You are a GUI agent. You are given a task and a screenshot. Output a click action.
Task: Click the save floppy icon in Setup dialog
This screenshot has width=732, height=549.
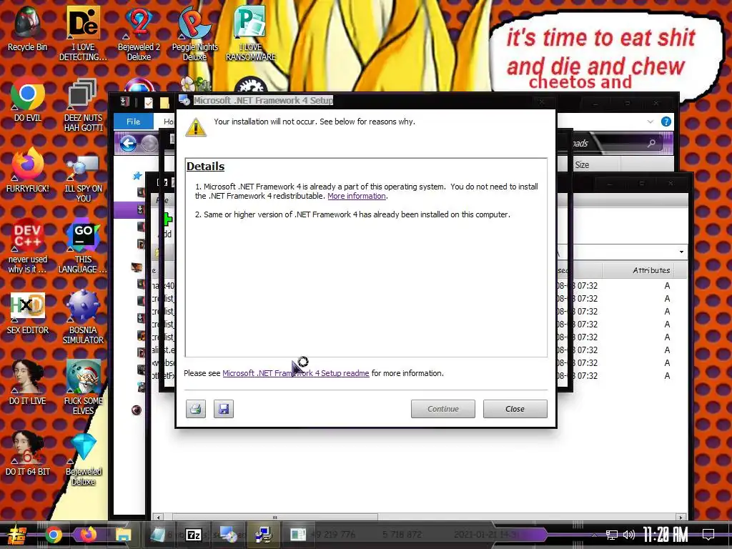pos(224,409)
